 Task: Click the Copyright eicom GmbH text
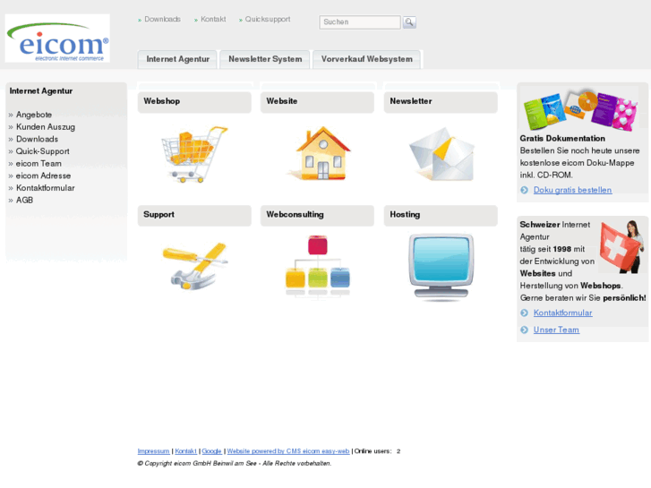[234, 463]
